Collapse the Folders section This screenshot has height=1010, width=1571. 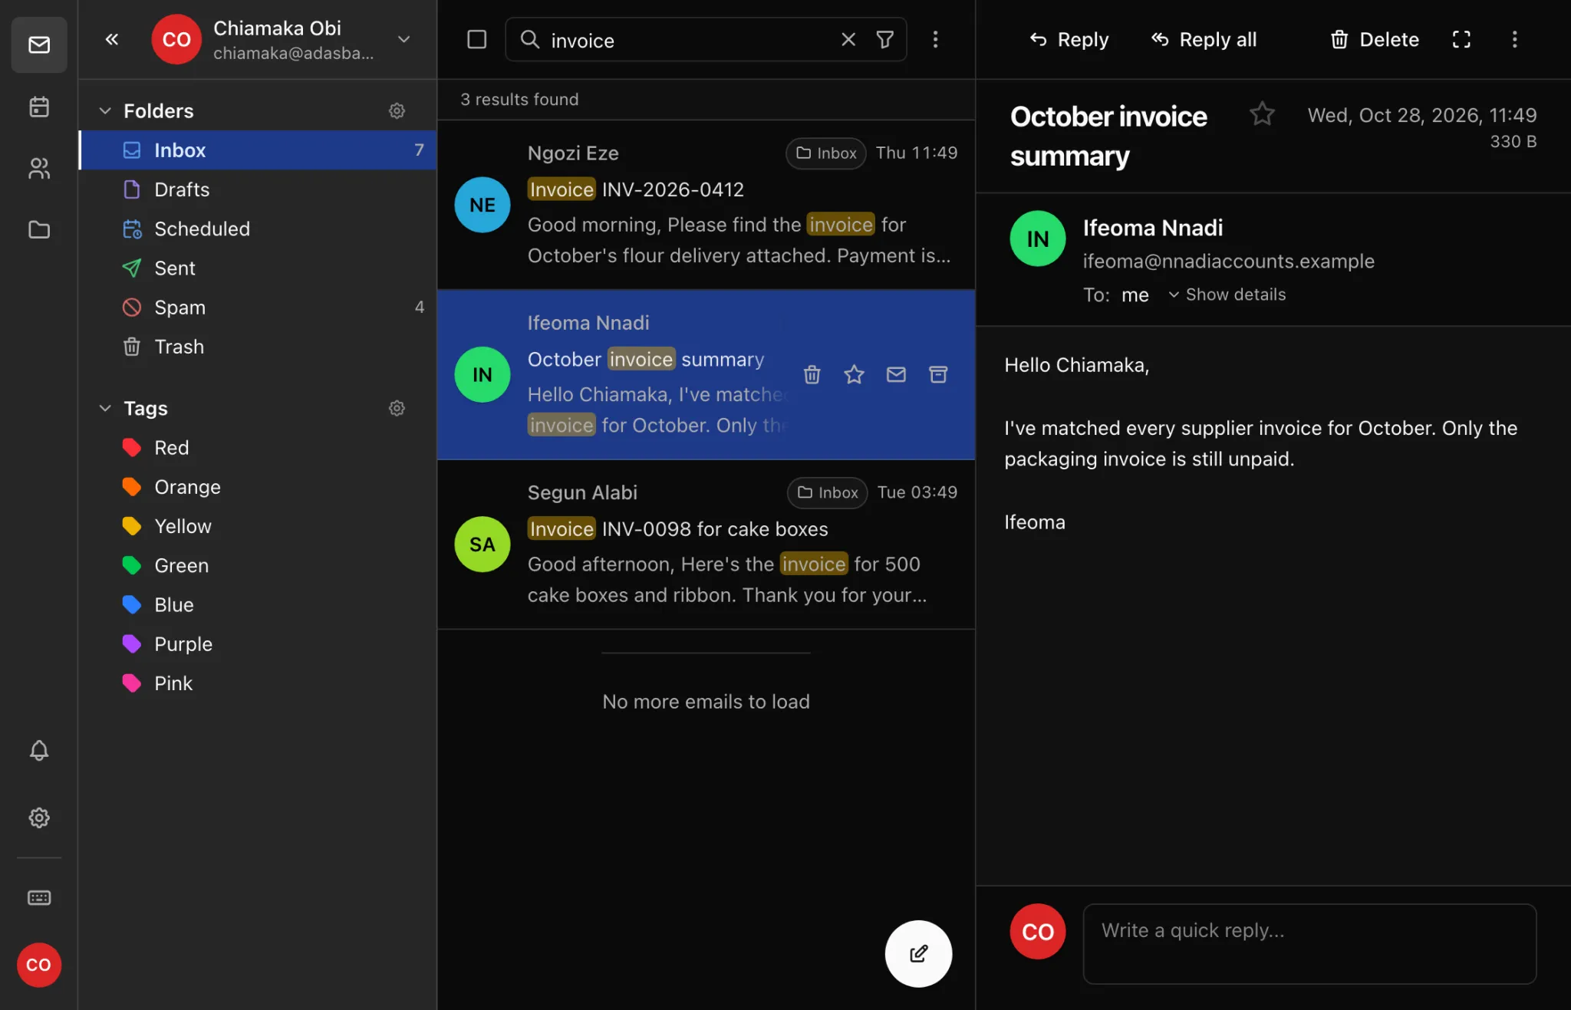coord(105,110)
